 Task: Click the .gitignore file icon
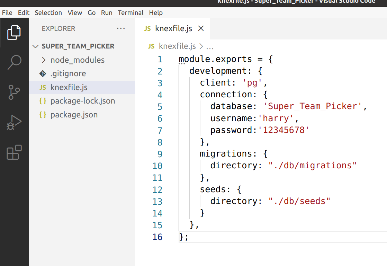click(x=43, y=73)
